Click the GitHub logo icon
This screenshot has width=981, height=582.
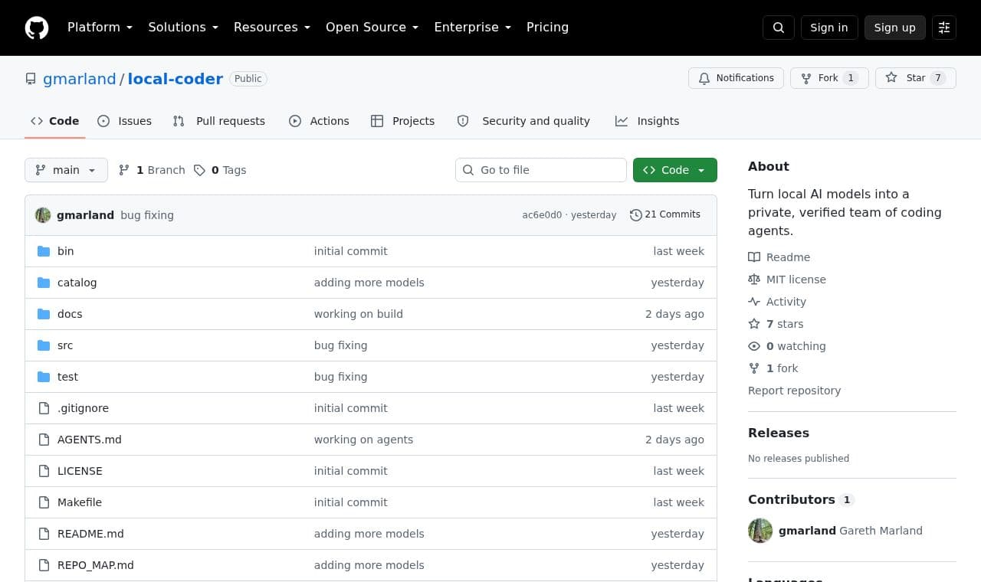(x=37, y=28)
